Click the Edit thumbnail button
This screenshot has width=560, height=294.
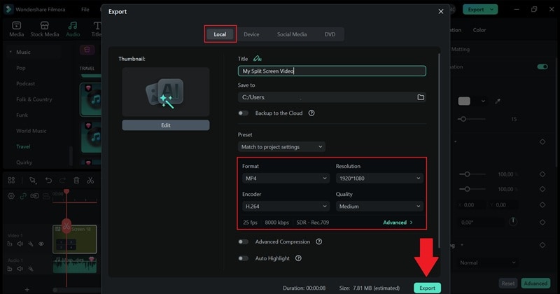[x=166, y=125]
